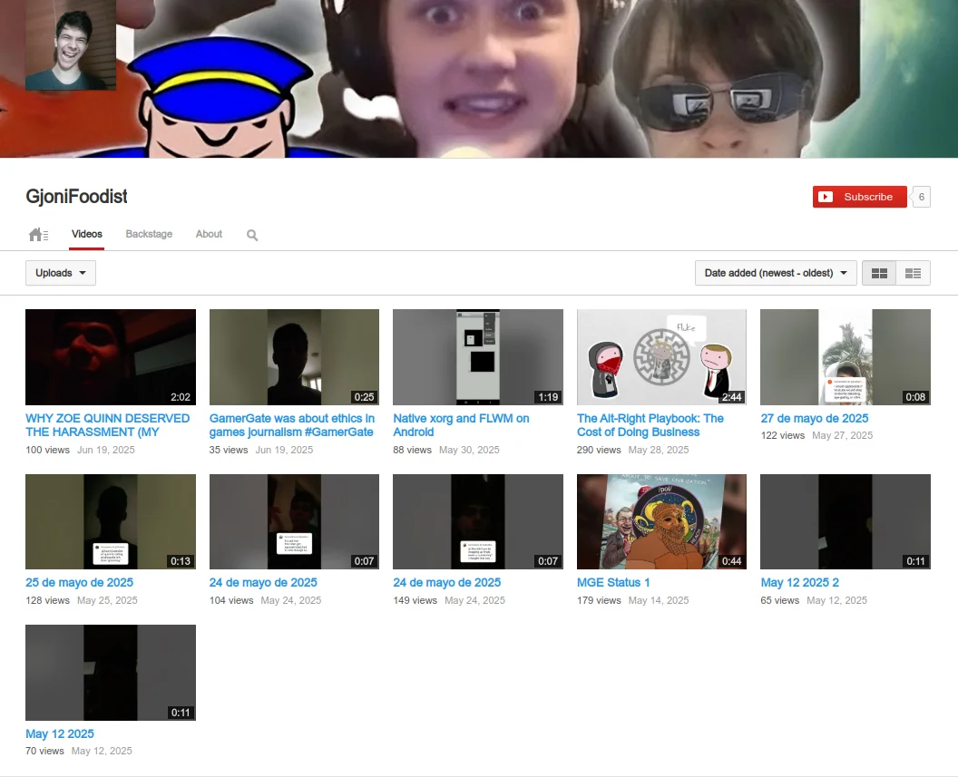The width and height of the screenshot is (958, 777).
Task: Open 'The Alt-Right Playbook' video title
Action: [x=650, y=425]
